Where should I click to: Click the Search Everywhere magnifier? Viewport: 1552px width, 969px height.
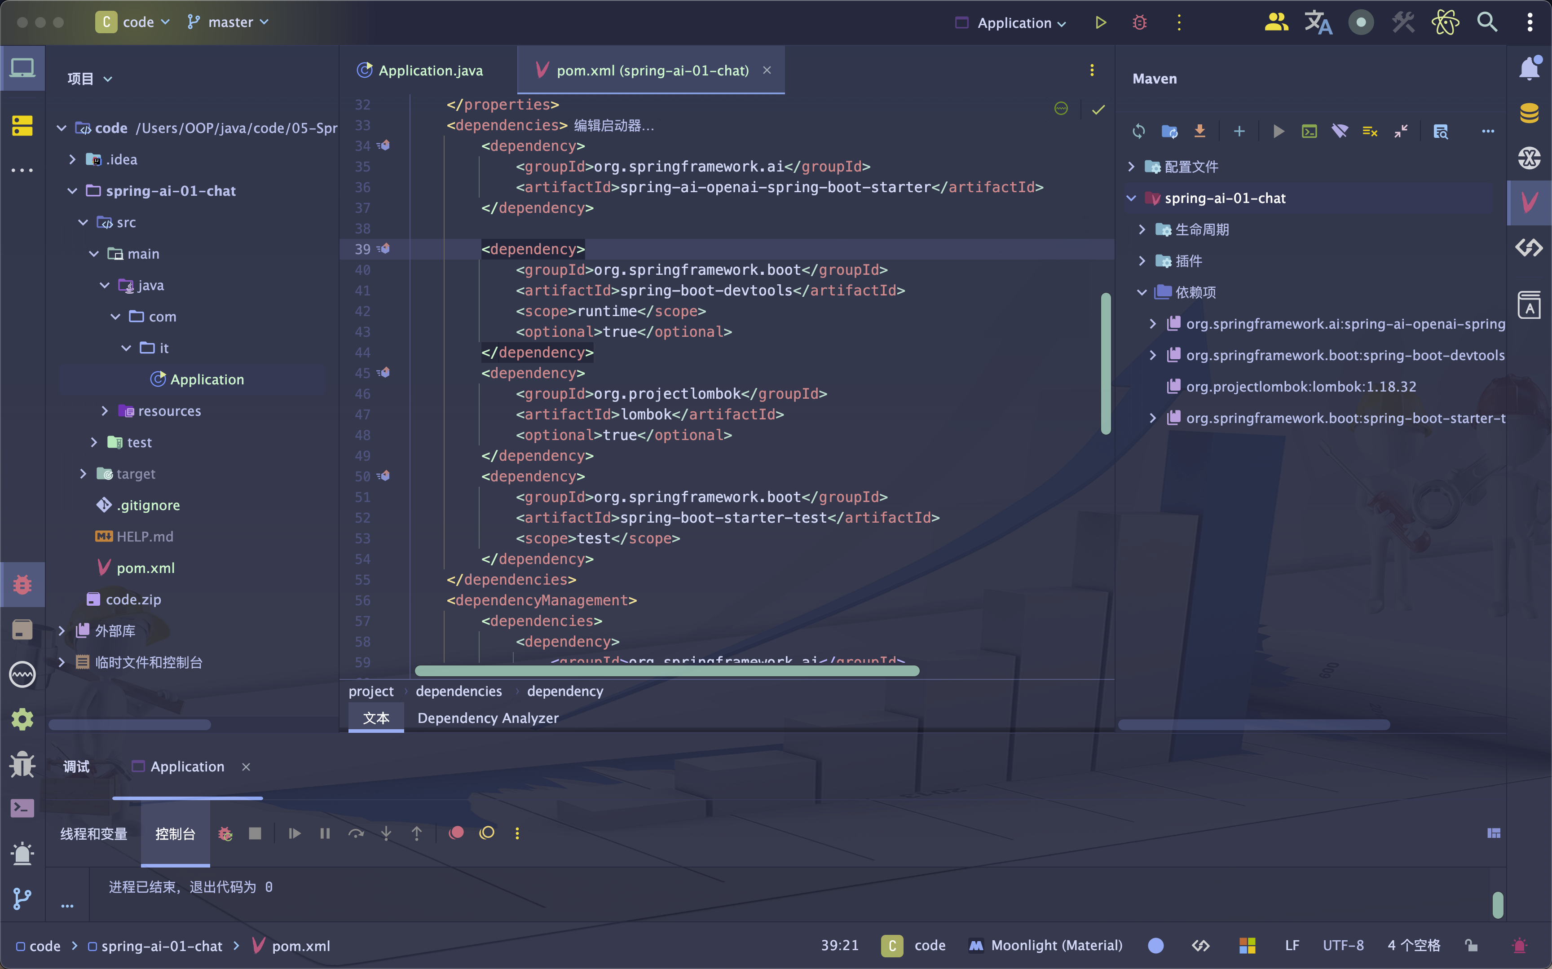1486,22
